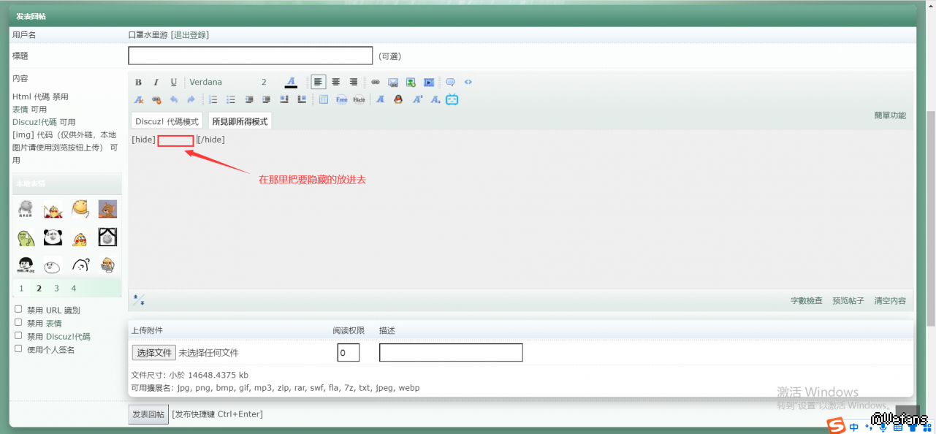This screenshot has width=936, height=434.
Task: Open font color picker A swatch
Action: pyautogui.click(x=291, y=82)
